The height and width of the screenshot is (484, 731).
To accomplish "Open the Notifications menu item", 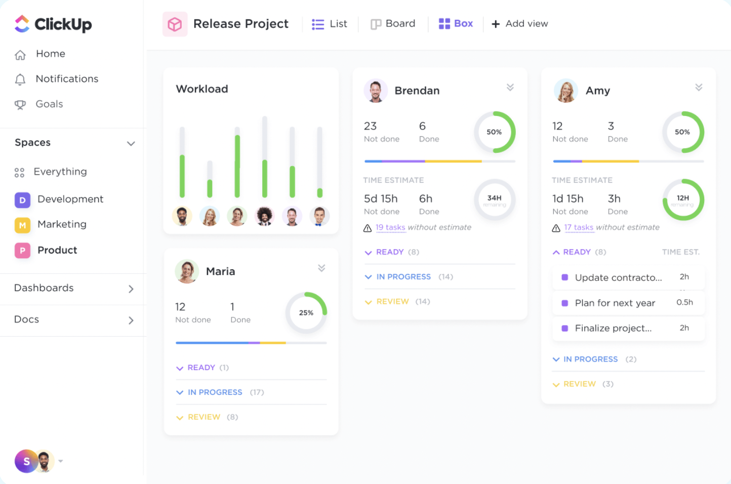I will point(57,79).
